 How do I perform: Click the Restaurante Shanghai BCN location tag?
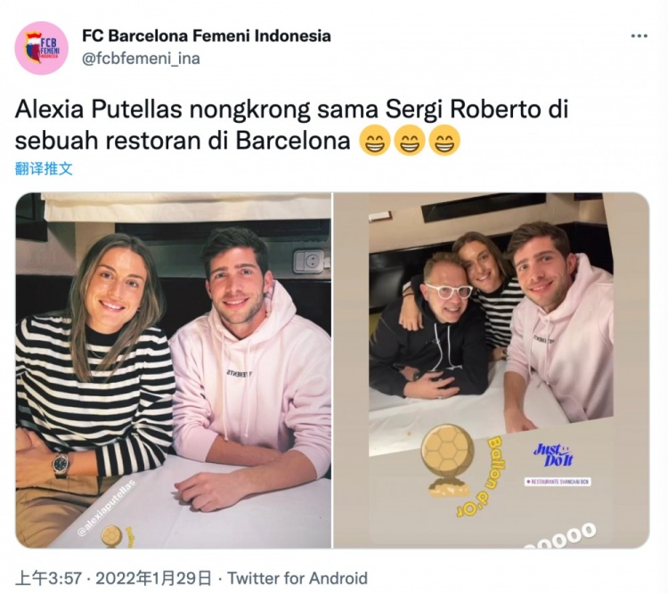tap(558, 482)
